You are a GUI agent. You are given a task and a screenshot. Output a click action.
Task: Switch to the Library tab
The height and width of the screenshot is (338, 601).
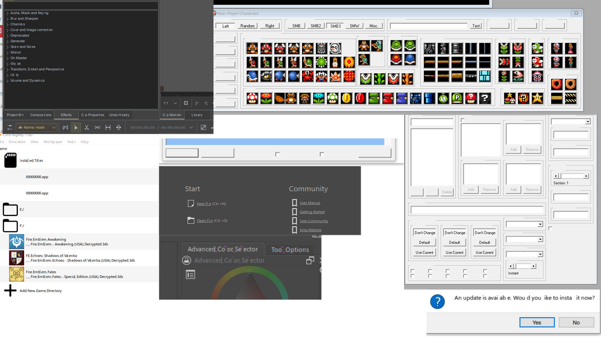[x=197, y=115]
